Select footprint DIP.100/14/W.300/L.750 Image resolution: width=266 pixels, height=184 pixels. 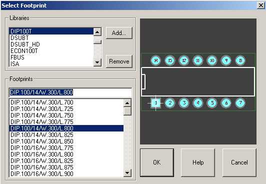[66, 115]
